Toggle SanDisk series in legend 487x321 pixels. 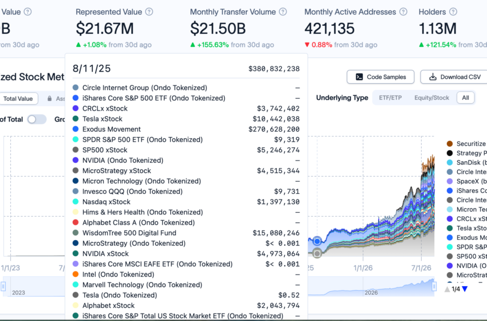tap(466, 162)
